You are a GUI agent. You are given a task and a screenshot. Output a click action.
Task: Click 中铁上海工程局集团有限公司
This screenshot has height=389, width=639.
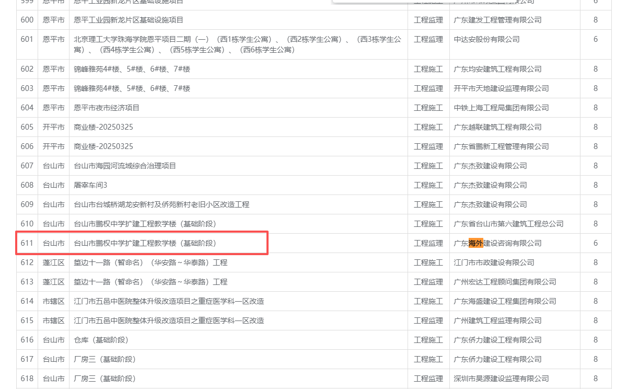click(x=501, y=108)
